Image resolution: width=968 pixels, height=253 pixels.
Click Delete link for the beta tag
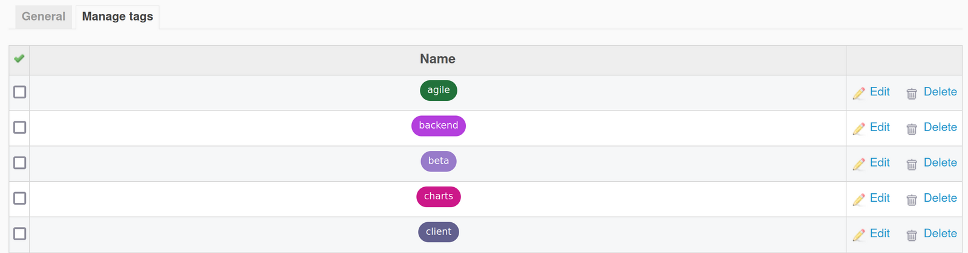click(x=940, y=162)
